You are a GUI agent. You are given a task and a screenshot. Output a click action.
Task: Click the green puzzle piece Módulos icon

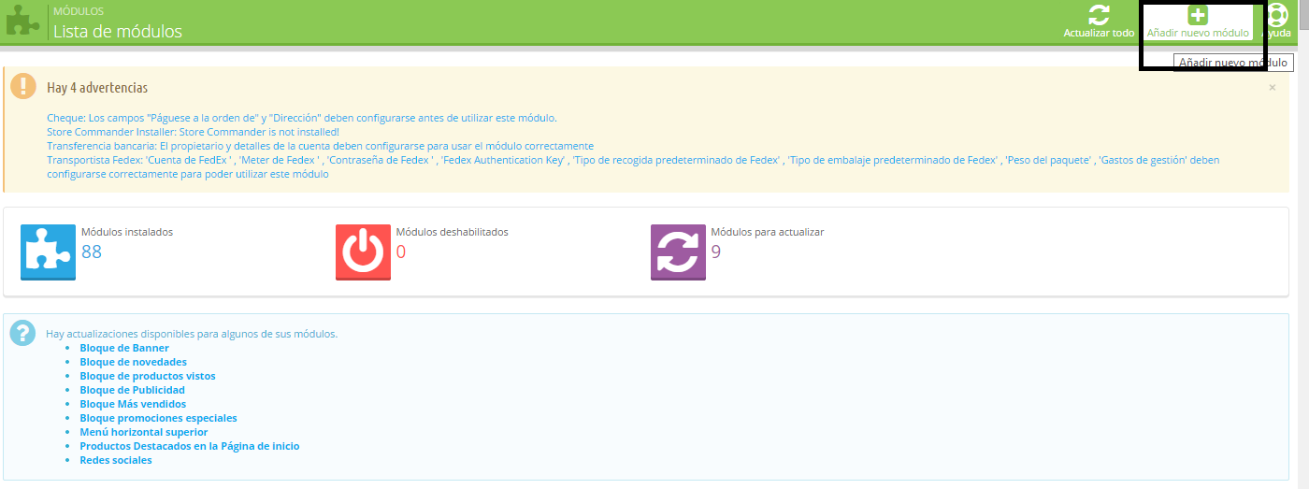(x=22, y=21)
